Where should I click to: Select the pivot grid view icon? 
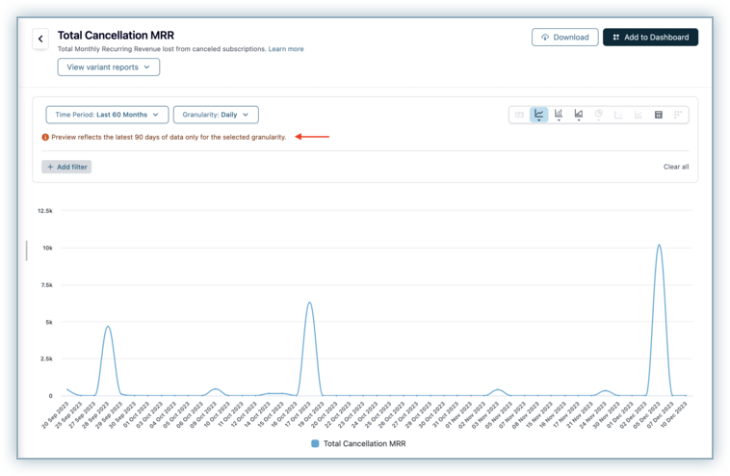678,115
